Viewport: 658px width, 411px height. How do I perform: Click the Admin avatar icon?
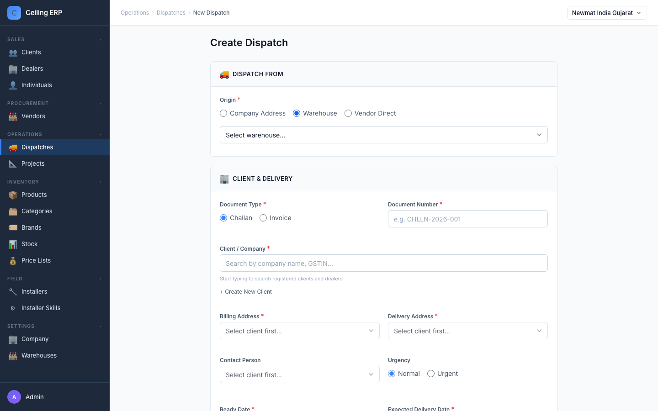click(14, 397)
